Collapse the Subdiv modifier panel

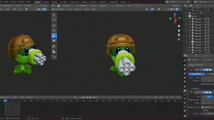(189, 70)
